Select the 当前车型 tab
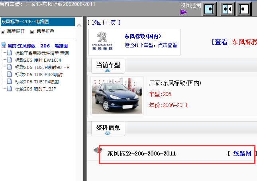257x181 pixels. pos(108,66)
